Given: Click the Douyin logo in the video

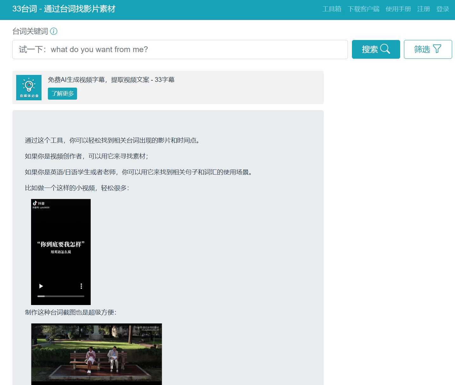Looking at the screenshot, I should (35, 203).
